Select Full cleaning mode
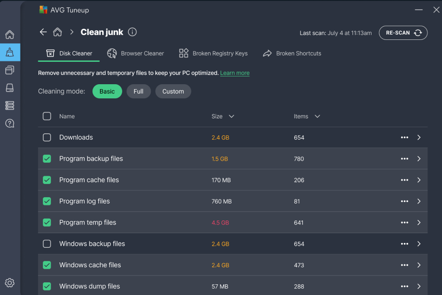Image resolution: width=442 pixels, height=295 pixels. pyautogui.click(x=139, y=92)
